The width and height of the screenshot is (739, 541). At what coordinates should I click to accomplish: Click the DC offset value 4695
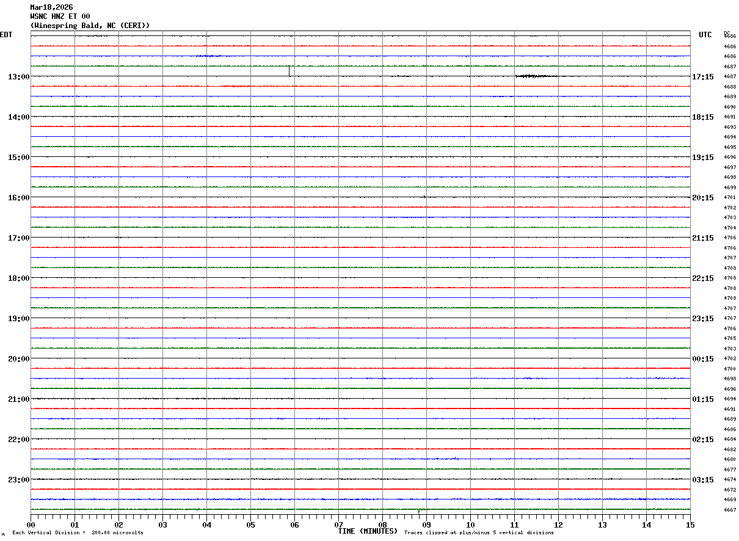(x=729, y=147)
